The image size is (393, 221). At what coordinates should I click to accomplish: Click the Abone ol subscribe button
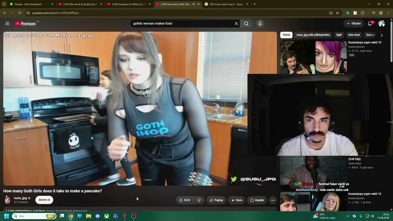pyautogui.click(x=44, y=200)
